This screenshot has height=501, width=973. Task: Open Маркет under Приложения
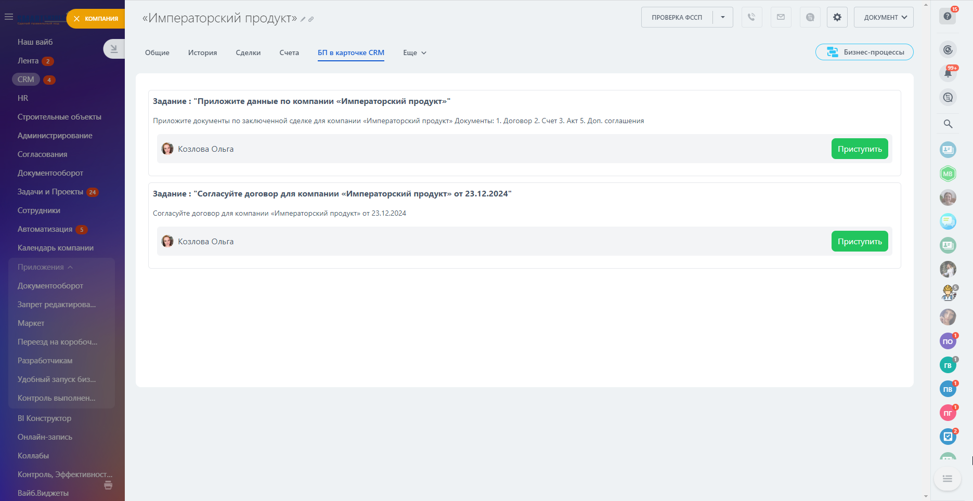click(x=31, y=323)
